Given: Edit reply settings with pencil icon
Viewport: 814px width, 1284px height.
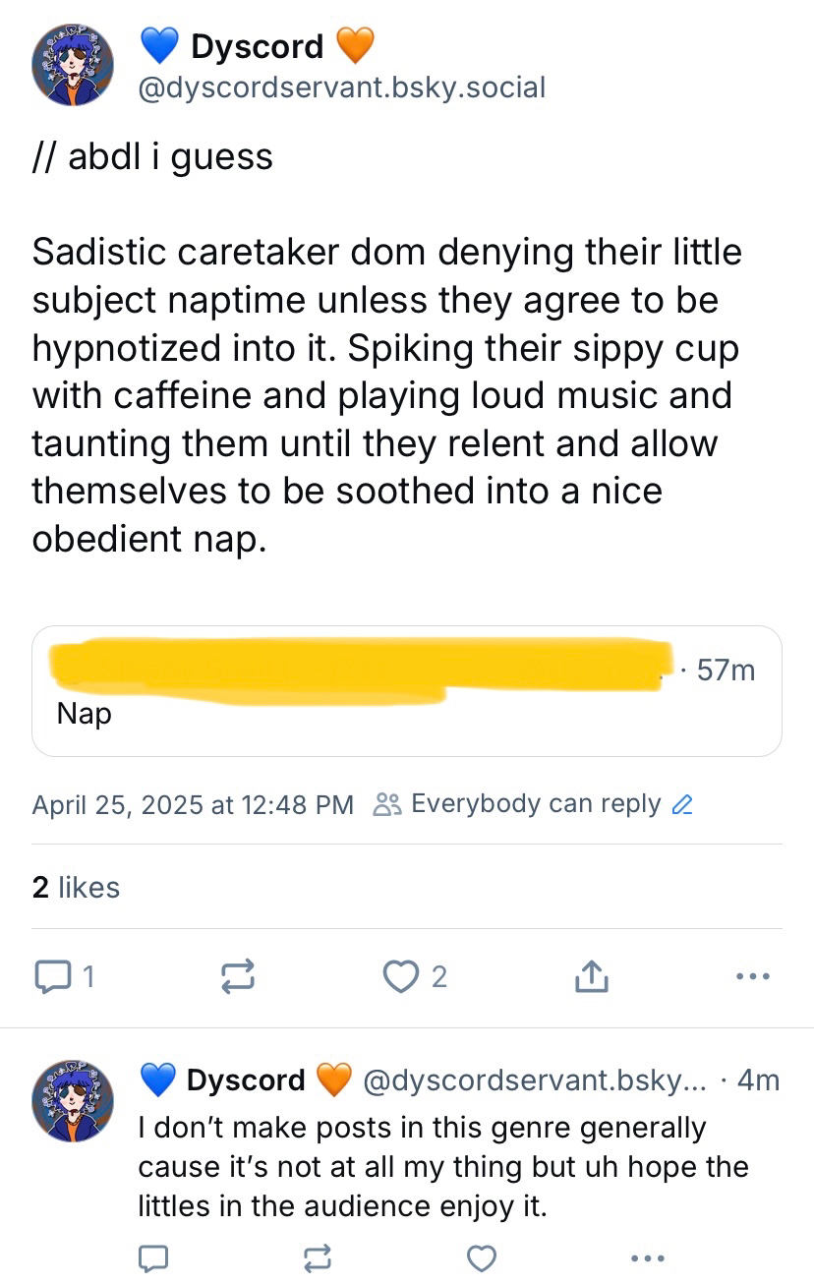Looking at the screenshot, I should click(x=681, y=805).
